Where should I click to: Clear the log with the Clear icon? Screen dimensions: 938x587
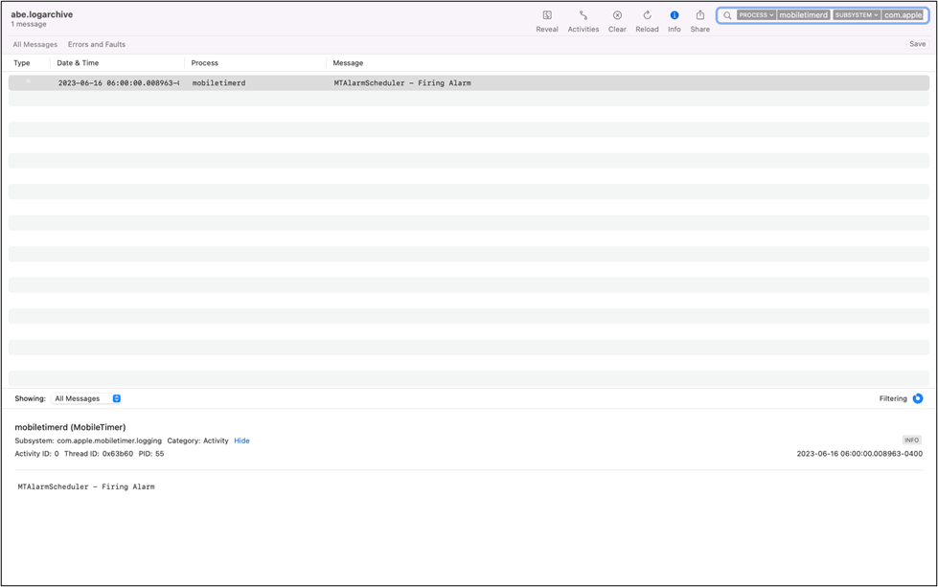[617, 16]
